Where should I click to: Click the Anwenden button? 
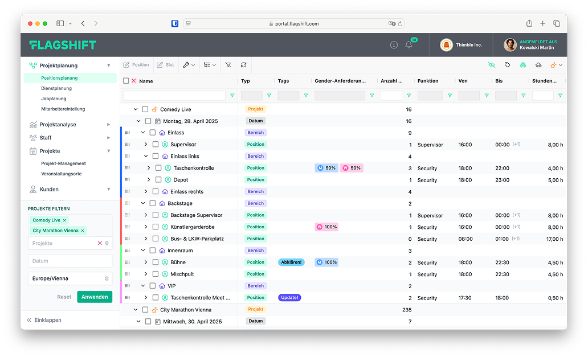pyautogui.click(x=95, y=297)
